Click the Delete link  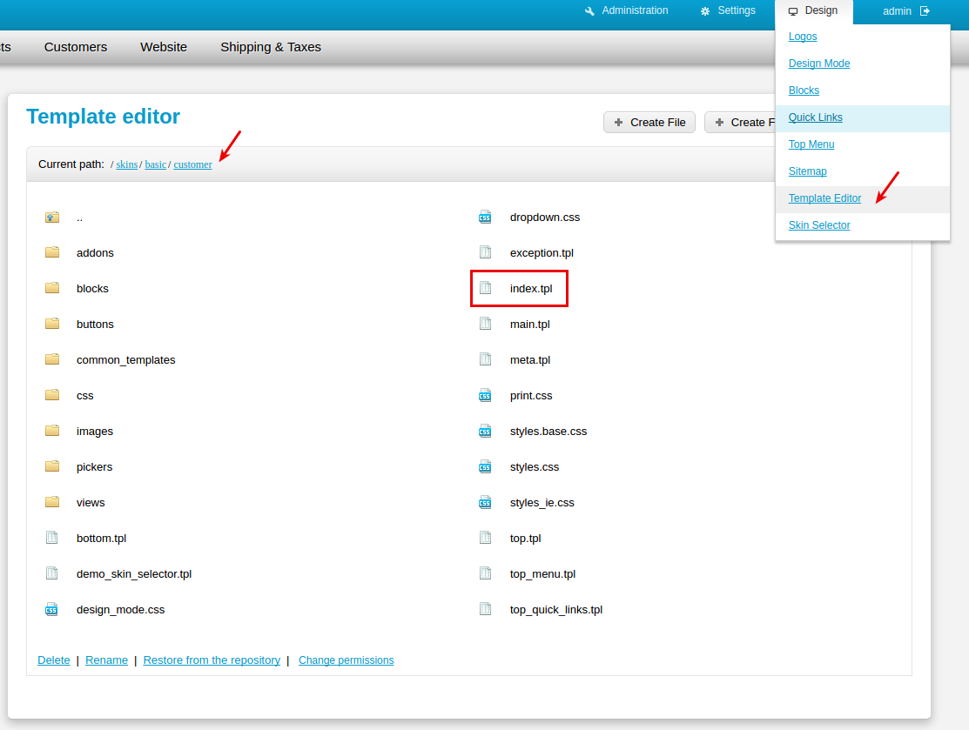pos(54,660)
